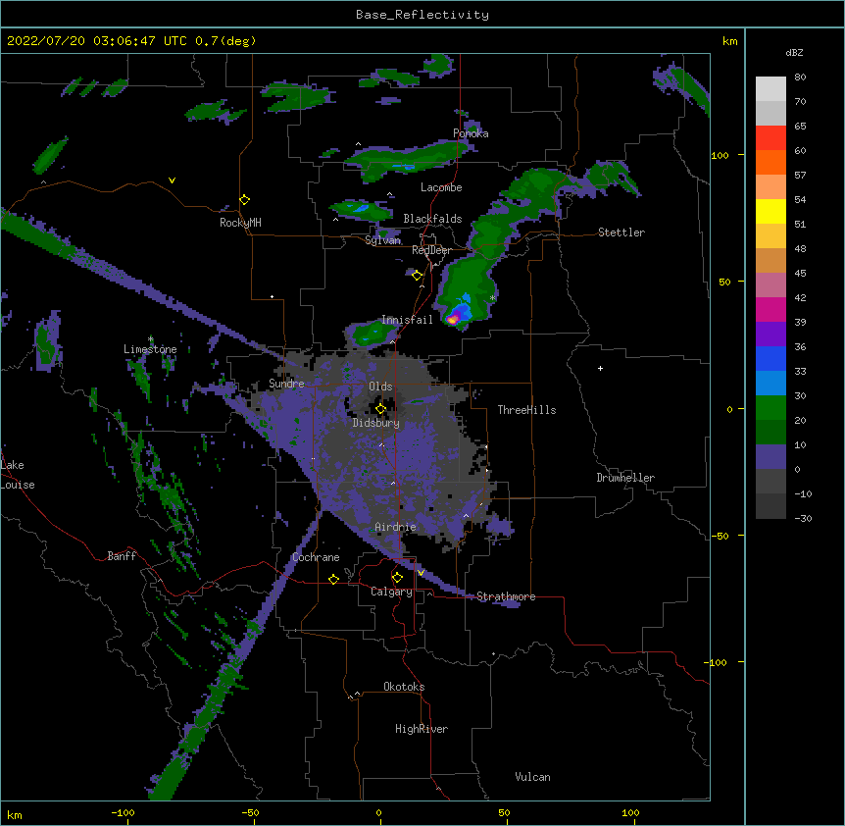The height and width of the screenshot is (826, 845).
Task: Click the Base_Reflectivity title text
Action: 422,15
